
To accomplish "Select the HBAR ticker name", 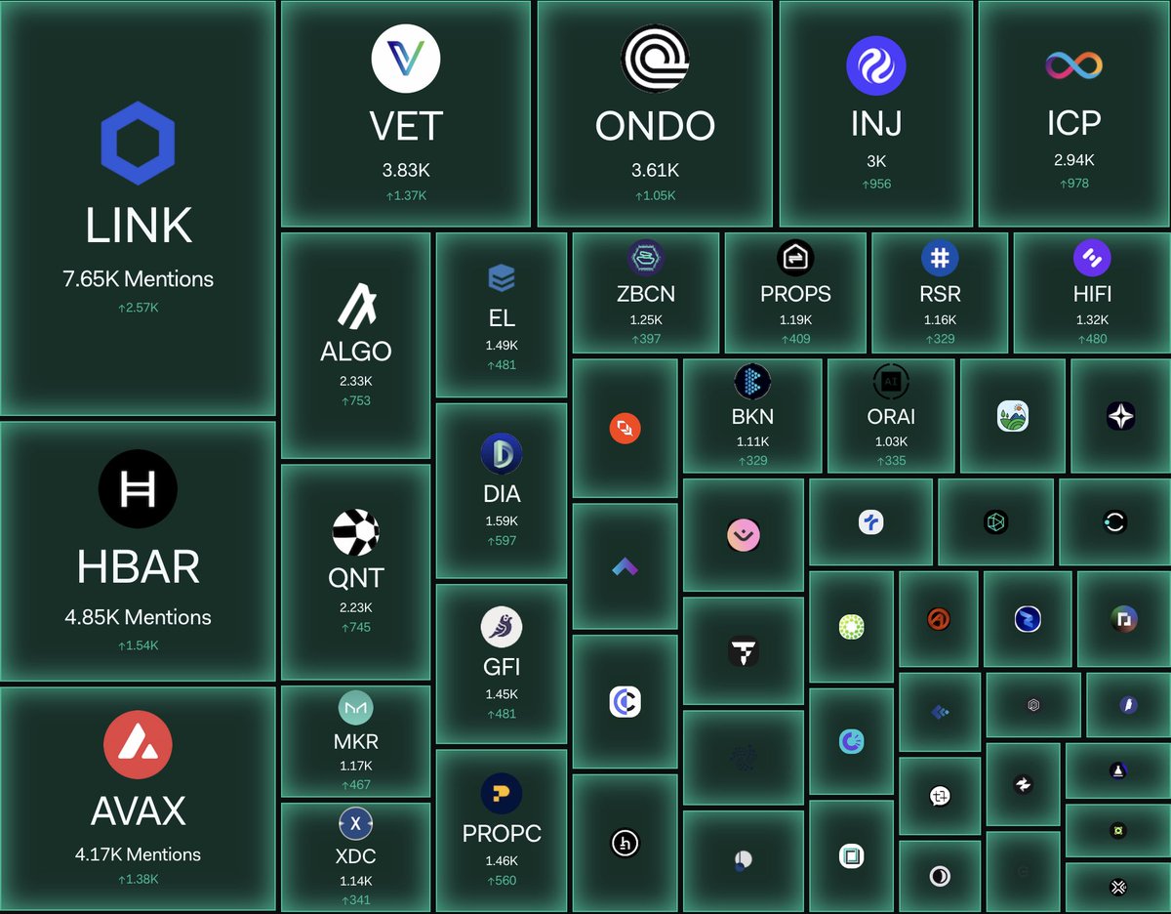I will [x=138, y=566].
